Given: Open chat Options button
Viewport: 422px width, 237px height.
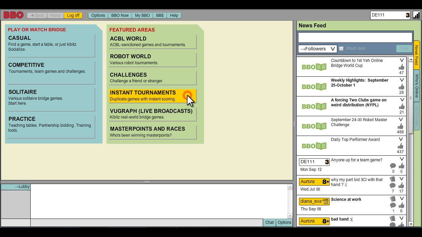Looking at the screenshot, I should 285,223.
